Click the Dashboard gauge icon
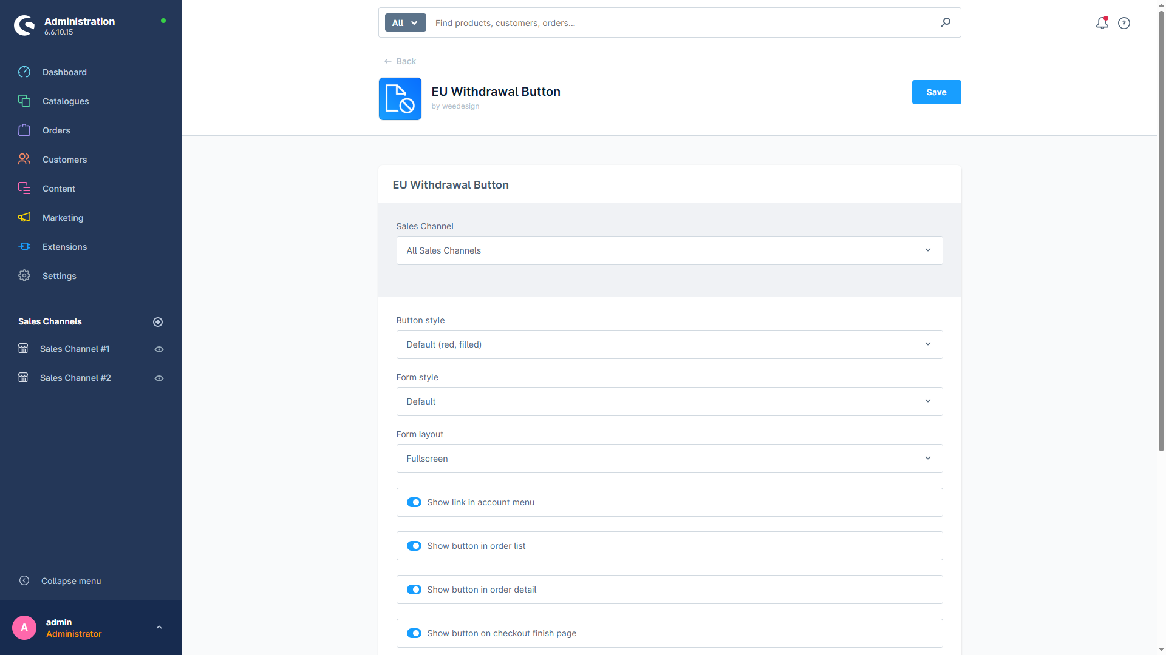This screenshot has width=1166, height=655. point(24,72)
